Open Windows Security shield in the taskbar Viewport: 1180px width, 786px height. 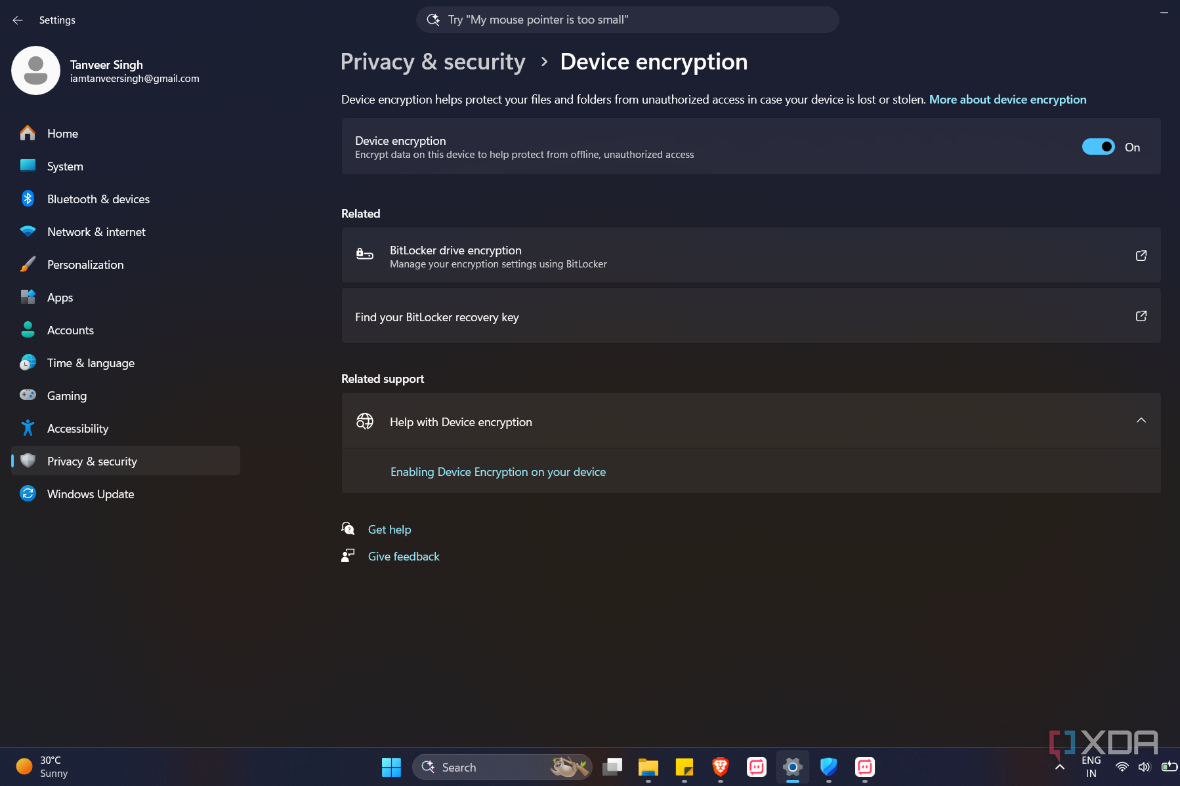pos(828,767)
